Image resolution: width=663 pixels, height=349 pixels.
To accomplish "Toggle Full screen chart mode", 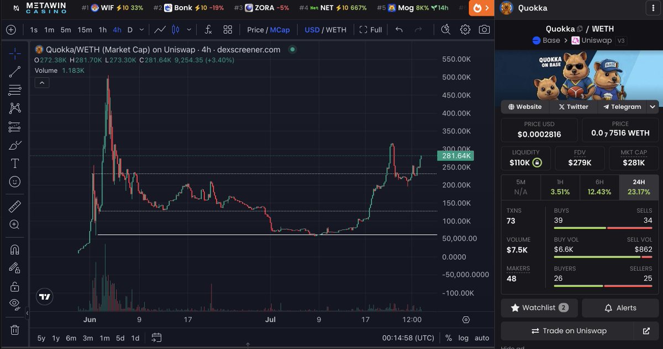I will [x=371, y=30].
